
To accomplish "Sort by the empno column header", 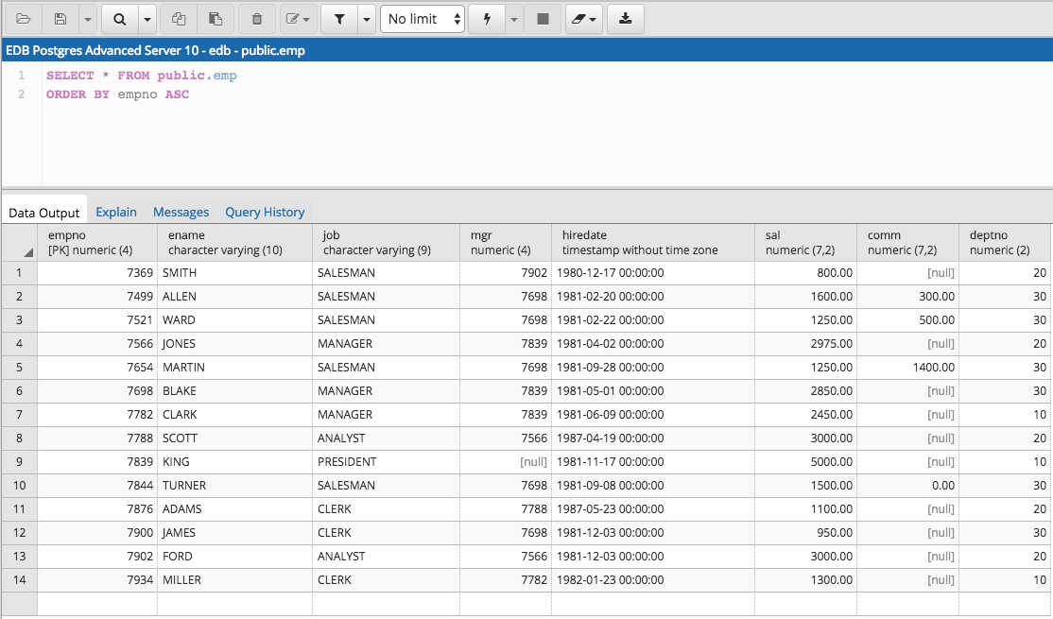I will tap(95, 242).
